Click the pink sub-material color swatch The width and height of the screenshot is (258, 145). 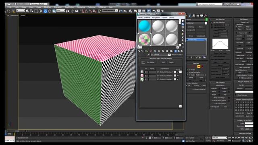point(142,76)
